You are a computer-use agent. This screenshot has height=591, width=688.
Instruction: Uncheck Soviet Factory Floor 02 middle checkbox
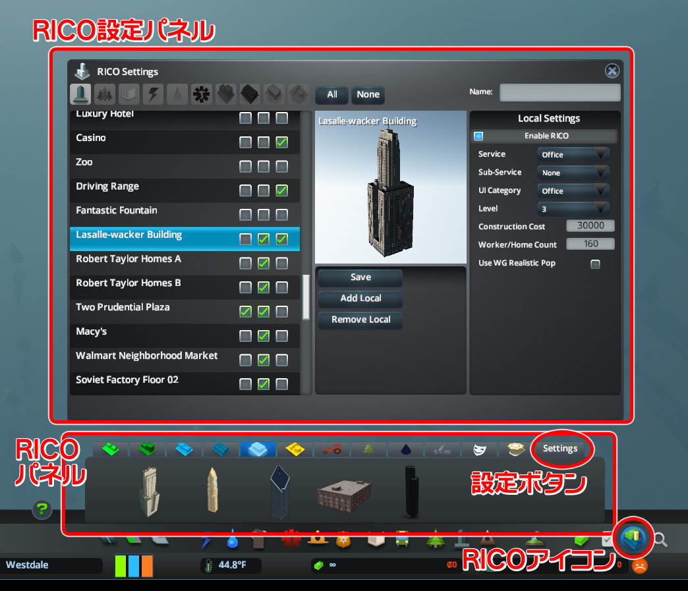pos(263,384)
